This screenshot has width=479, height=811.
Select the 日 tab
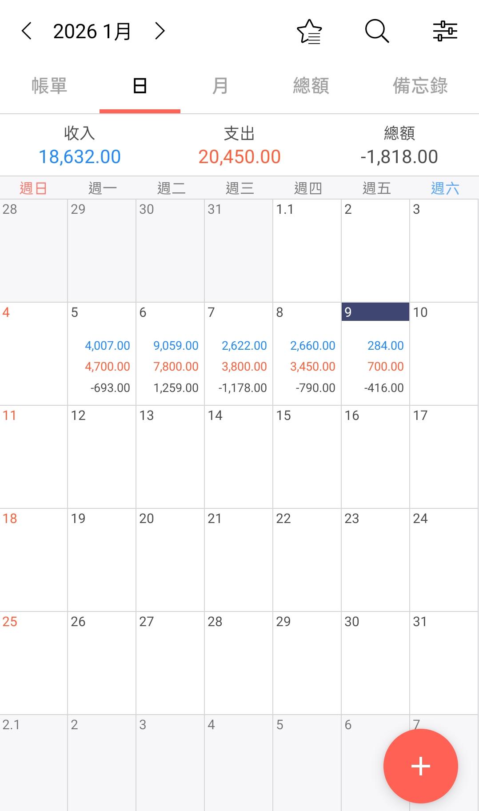[x=140, y=86]
